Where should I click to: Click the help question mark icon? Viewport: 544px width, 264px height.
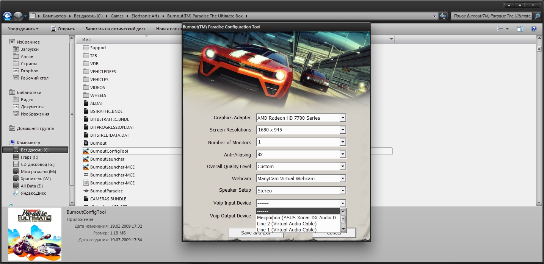533,29
